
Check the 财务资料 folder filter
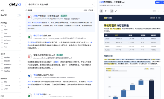[2, 61]
